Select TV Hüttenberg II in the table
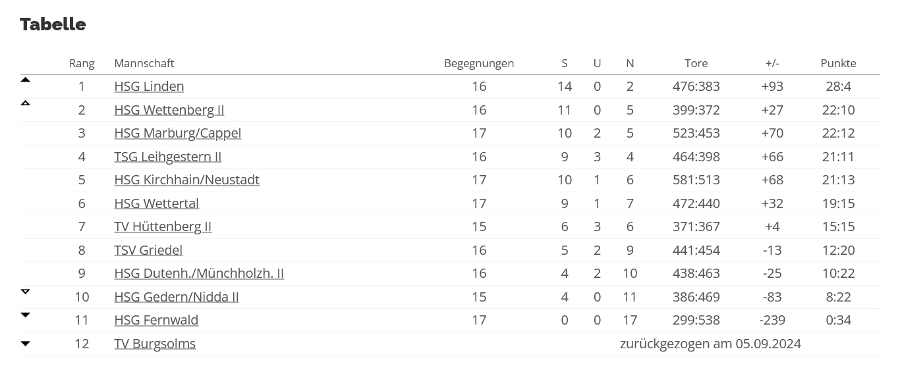The height and width of the screenshot is (370, 898). (163, 226)
